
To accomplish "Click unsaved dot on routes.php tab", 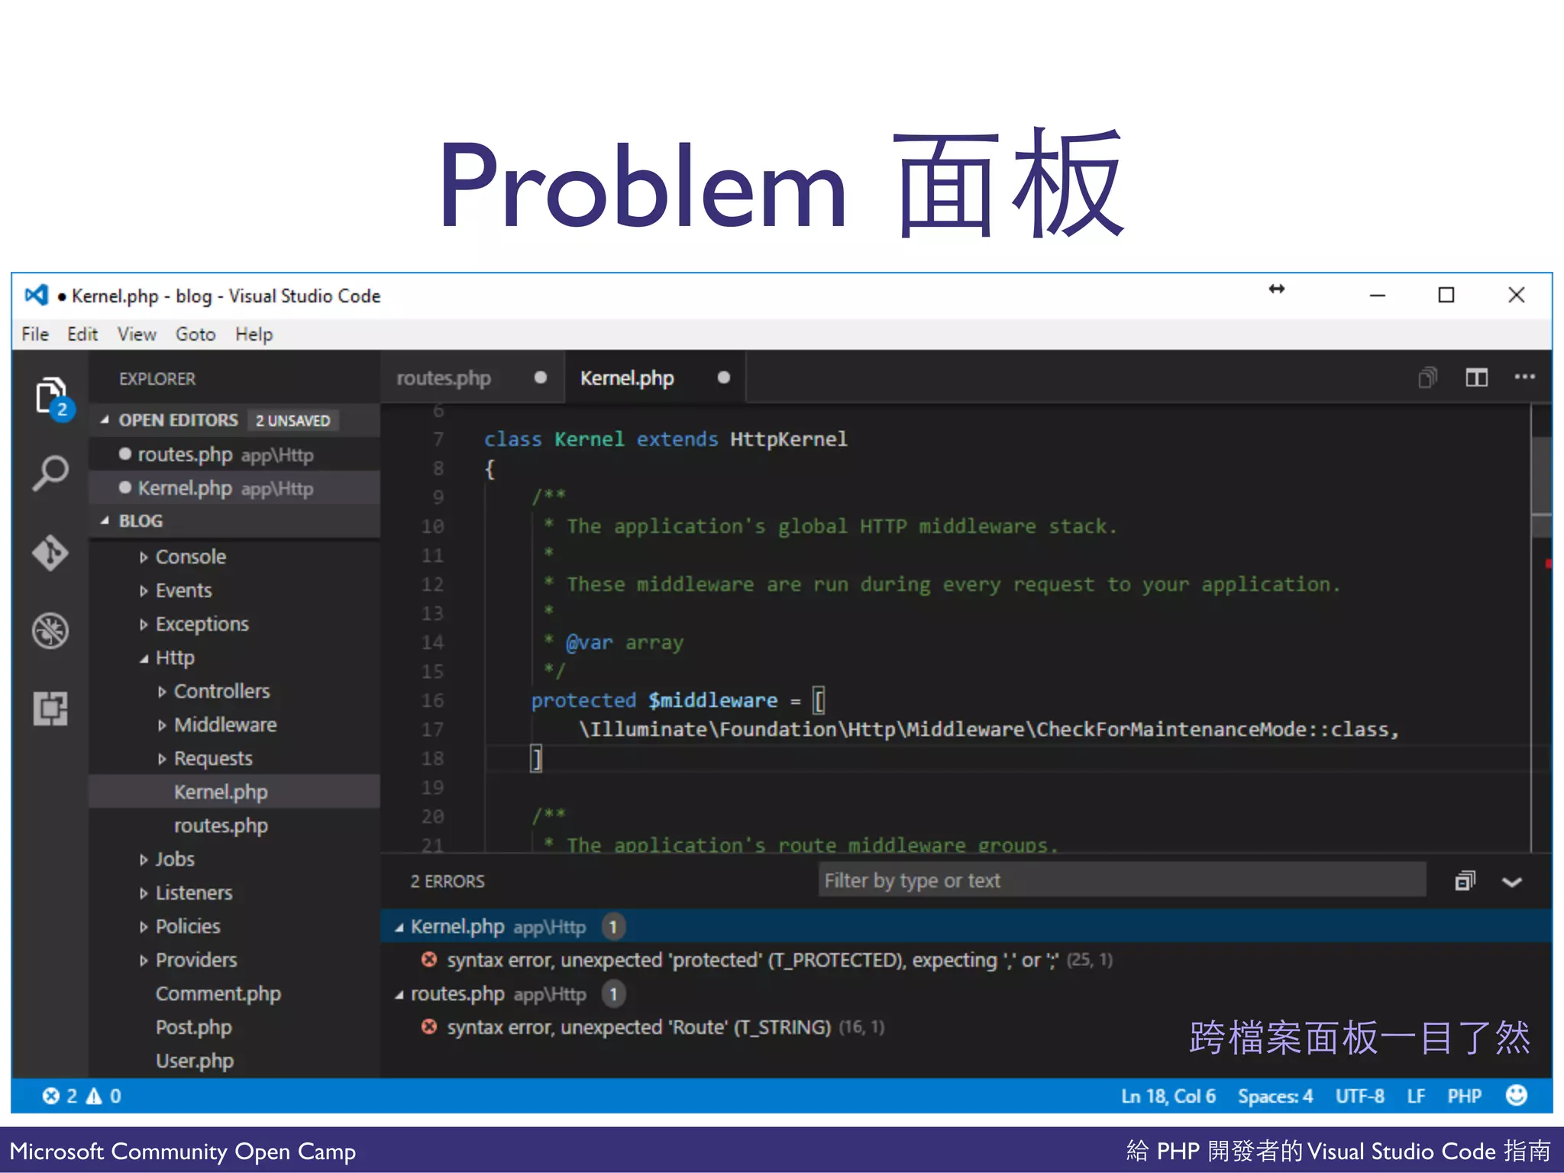I will (x=541, y=377).
